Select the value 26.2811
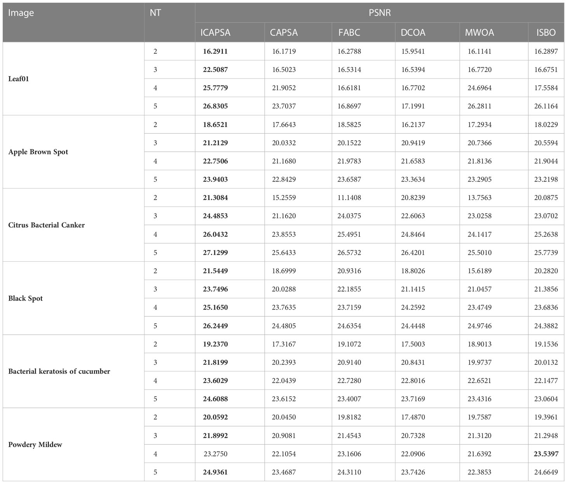Viewport: 567px width, 484px height. (479, 106)
